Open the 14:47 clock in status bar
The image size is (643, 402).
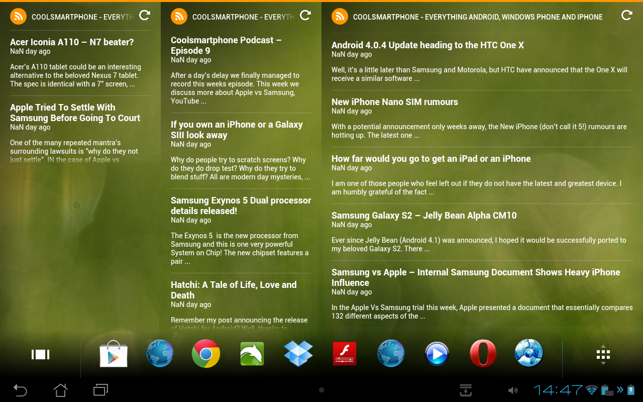click(558, 390)
